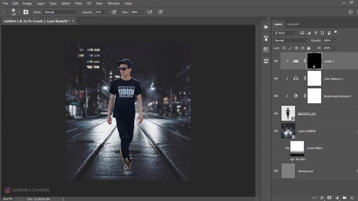Open the layer blend mode Normal dropdown
This screenshot has width=358, height=201.
291,41
